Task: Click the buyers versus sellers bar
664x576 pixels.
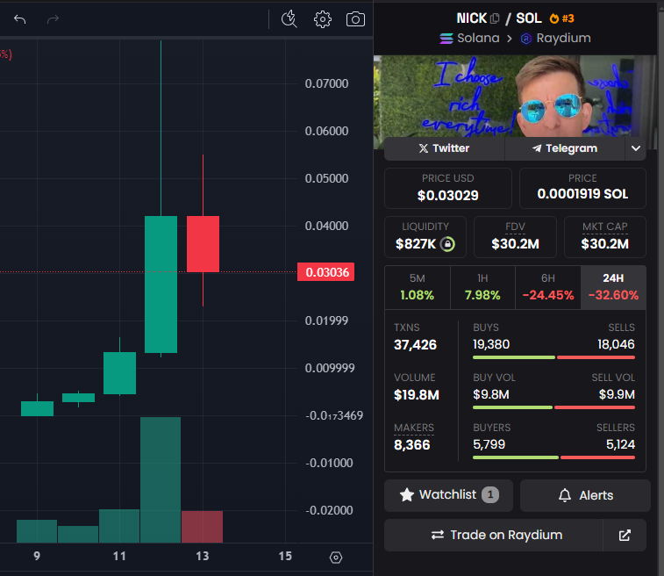Action: 553,457
